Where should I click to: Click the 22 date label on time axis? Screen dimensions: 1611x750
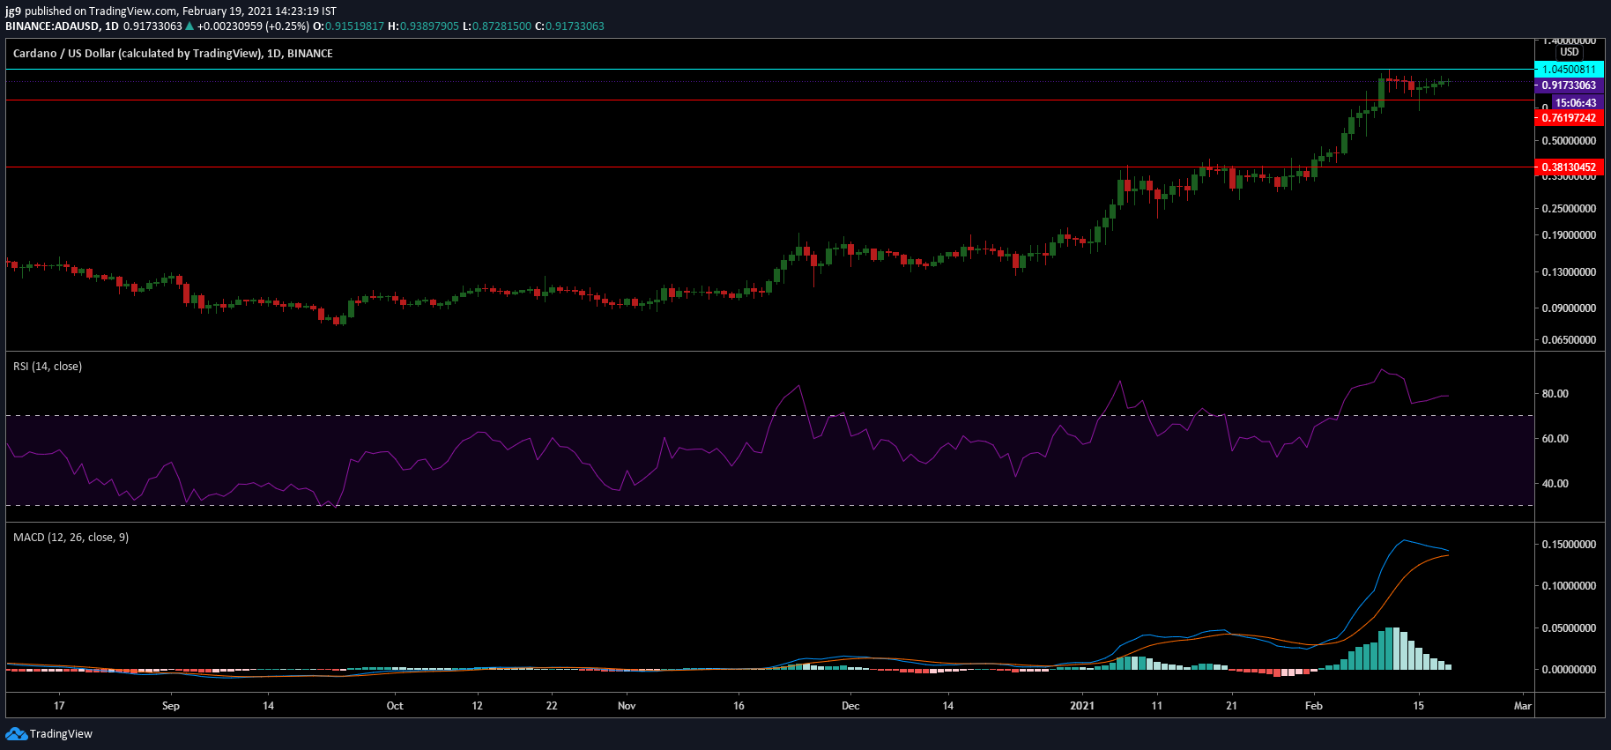552,706
